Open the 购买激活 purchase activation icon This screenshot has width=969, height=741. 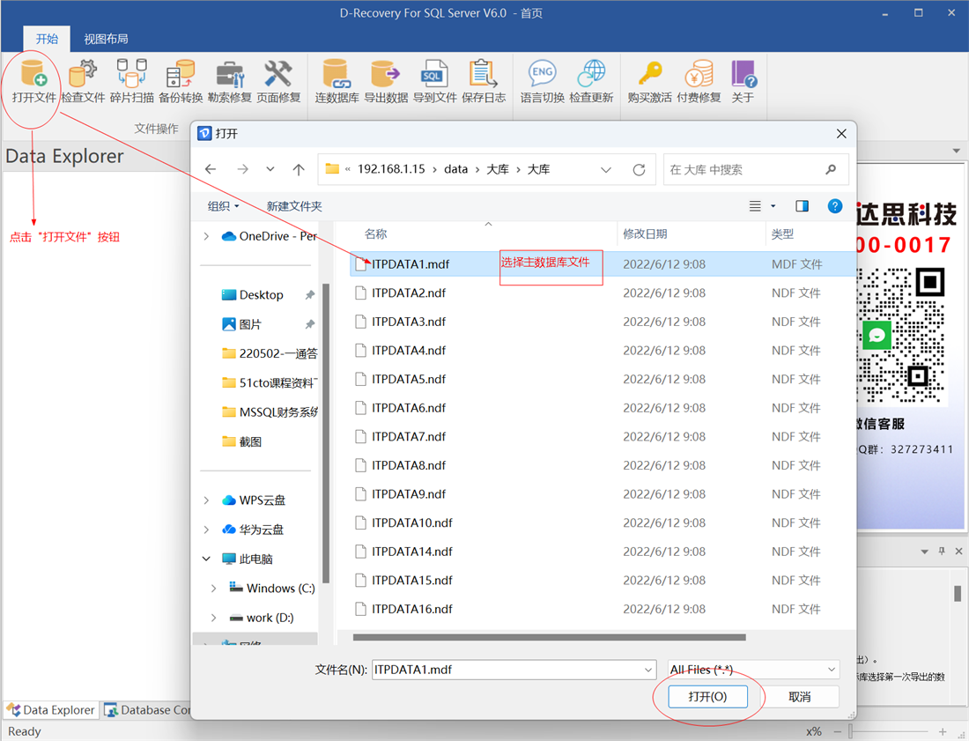point(649,81)
